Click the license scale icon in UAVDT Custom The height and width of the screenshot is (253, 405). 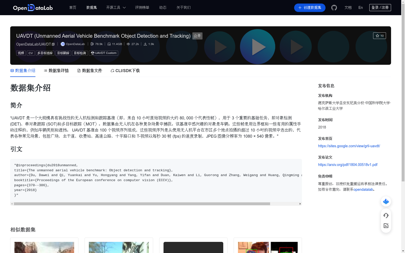pos(93,53)
